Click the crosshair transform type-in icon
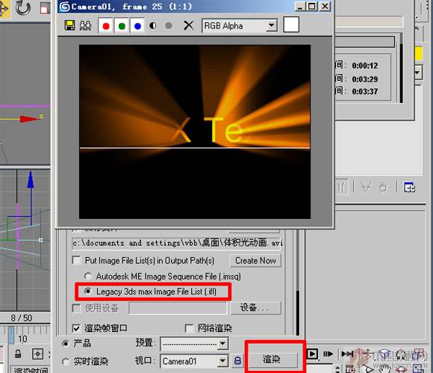The width and height of the screenshot is (433, 373). [37, 354]
